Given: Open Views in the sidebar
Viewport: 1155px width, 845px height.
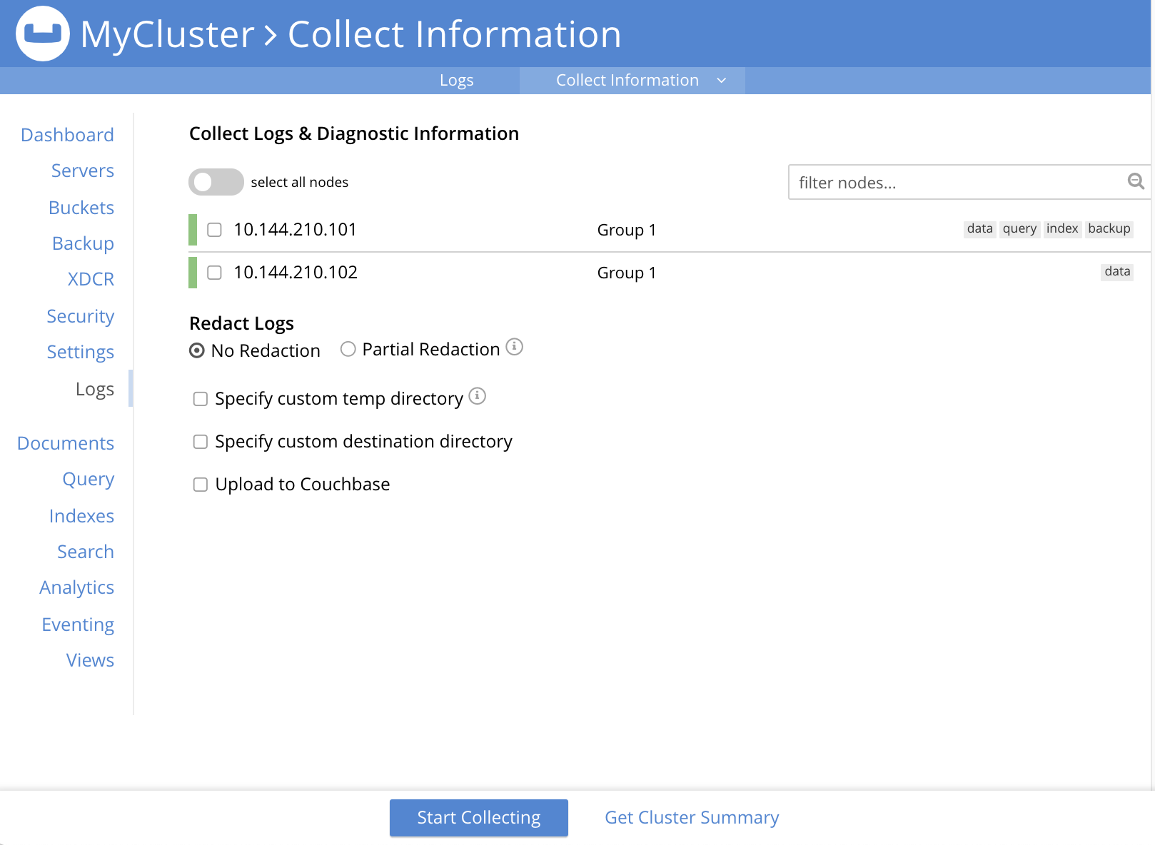Looking at the screenshot, I should click(x=90, y=660).
